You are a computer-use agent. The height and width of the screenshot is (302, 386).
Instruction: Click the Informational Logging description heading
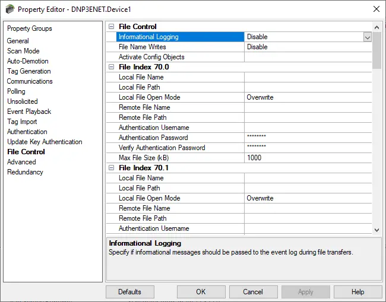click(x=145, y=243)
